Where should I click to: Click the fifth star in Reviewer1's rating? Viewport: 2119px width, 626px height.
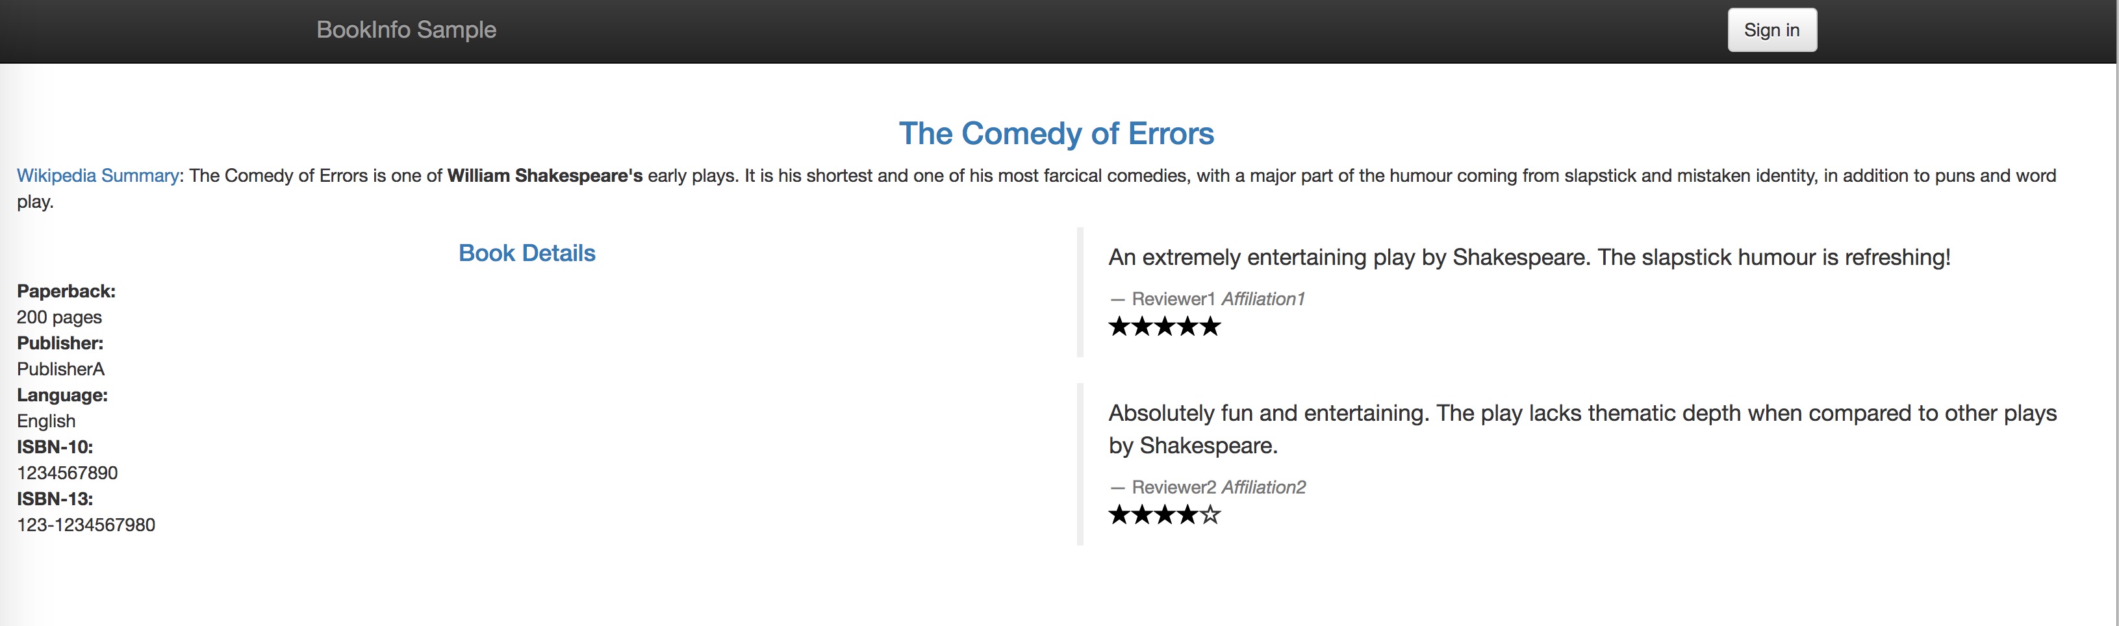pos(1210,327)
